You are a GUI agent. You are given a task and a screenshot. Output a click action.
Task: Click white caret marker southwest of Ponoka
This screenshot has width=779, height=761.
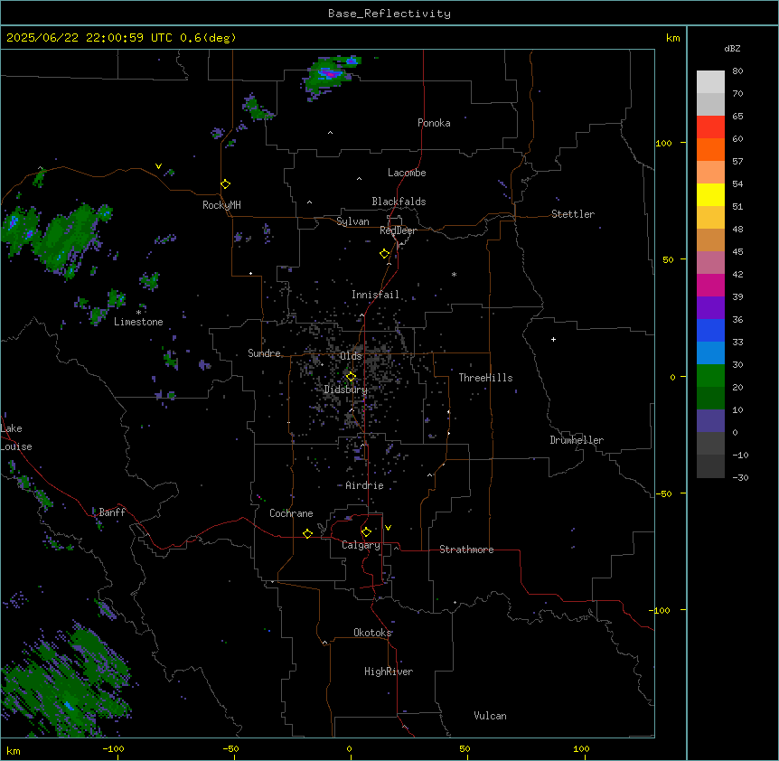click(x=330, y=132)
